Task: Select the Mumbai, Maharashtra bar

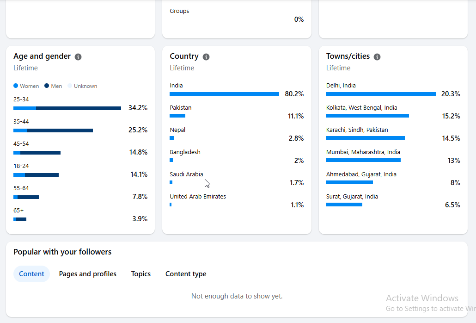Action: (x=363, y=160)
